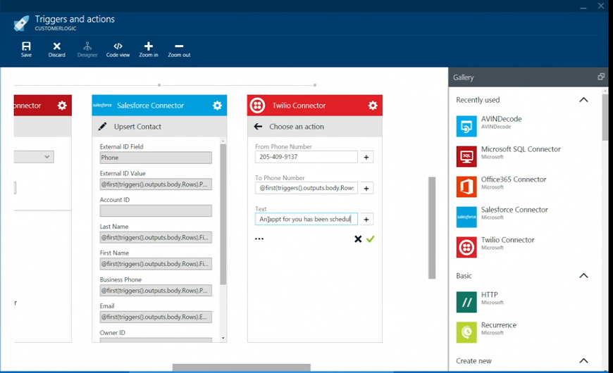
Task: Cancel Twilio action with black X
Action: (x=358, y=239)
